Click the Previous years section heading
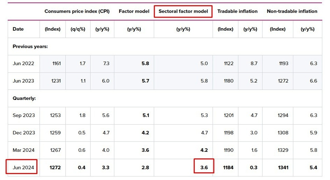Screen dimensions: 330x180 pyautogui.click(x=30, y=46)
